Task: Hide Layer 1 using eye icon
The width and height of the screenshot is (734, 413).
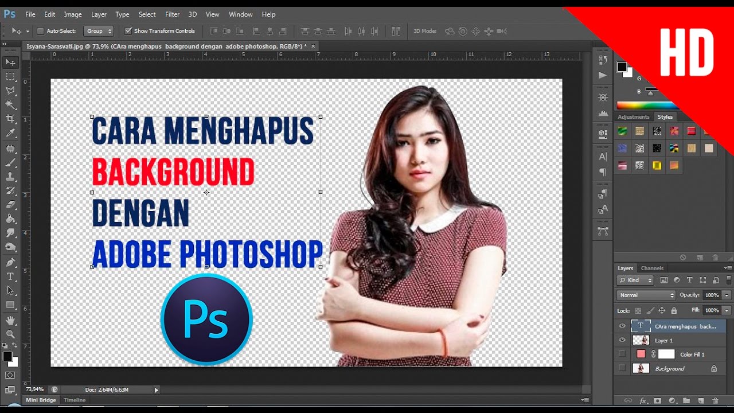Action: (x=622, y=340)
